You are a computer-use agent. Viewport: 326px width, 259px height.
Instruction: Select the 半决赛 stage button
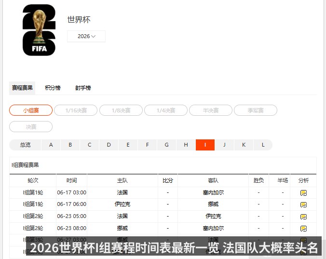coord(211,110)
